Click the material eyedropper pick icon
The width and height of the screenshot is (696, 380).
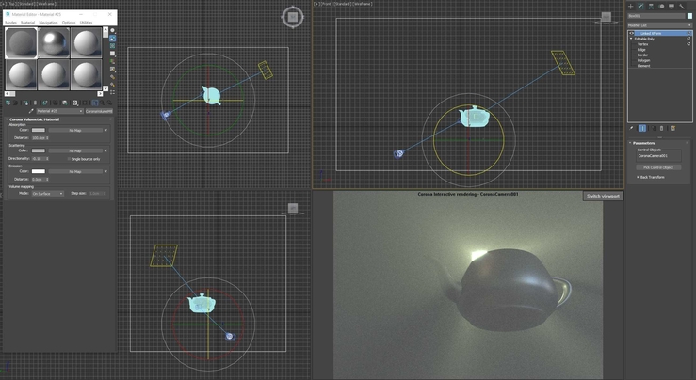pos(31,111)
